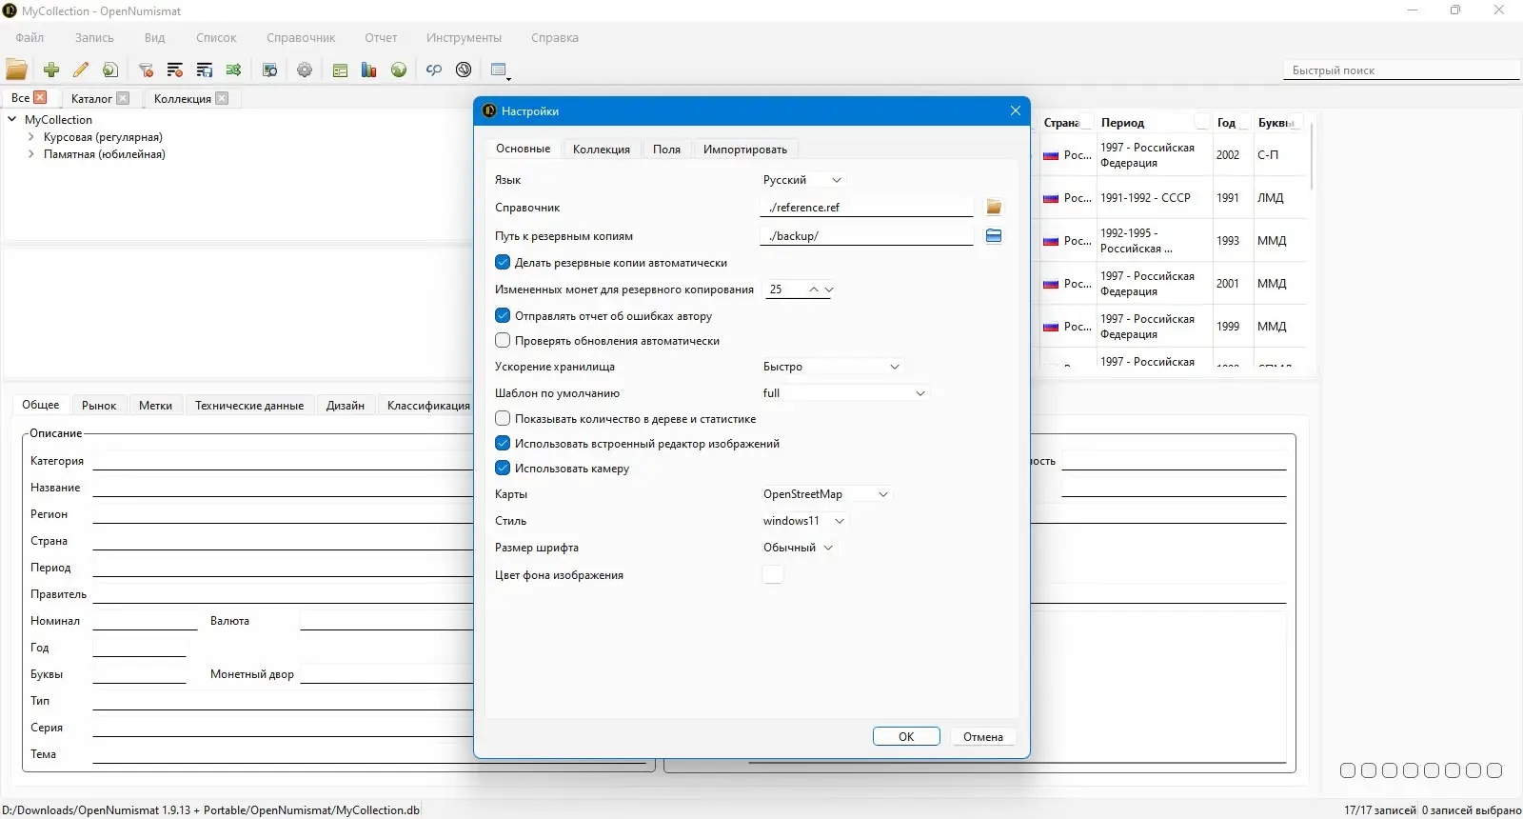This screenshot has height=819, width=1523.
Task: Open the Ускорение хранилища dropdown
Action: click(832, 367)
